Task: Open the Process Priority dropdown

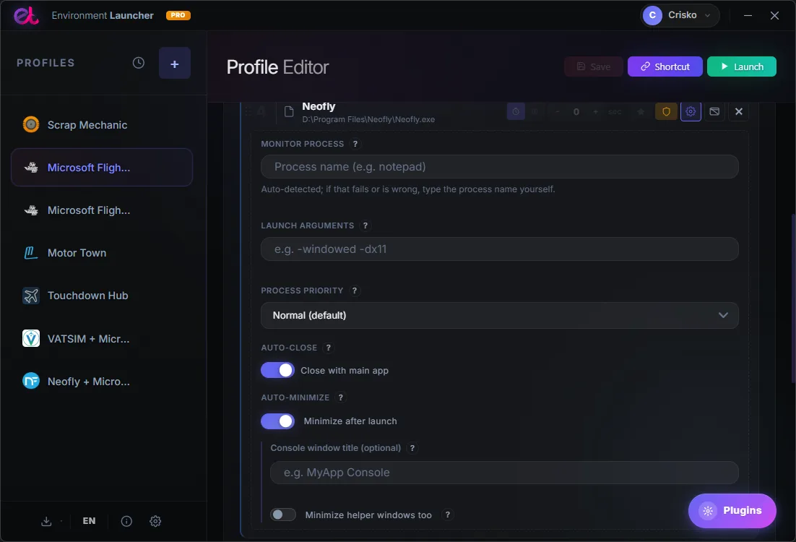Action: tap(500, 316)
